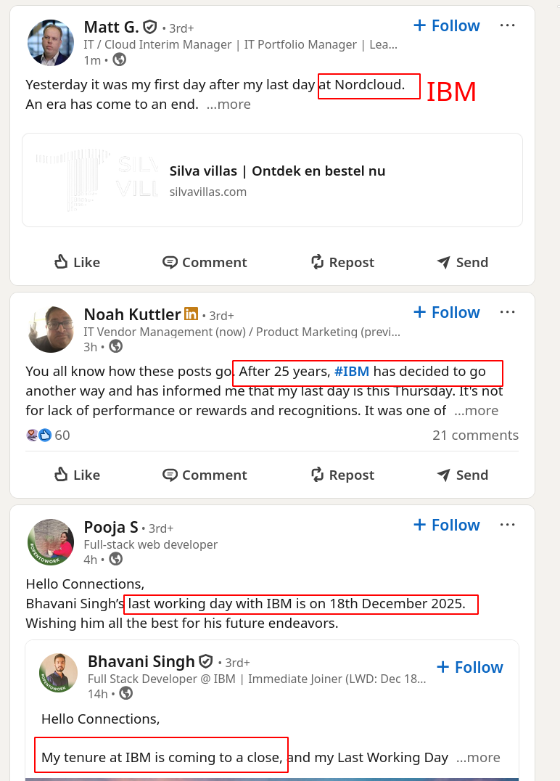Open options menu on Matt G.'s post
Screen dimensions: 560x781
[508, 25]
